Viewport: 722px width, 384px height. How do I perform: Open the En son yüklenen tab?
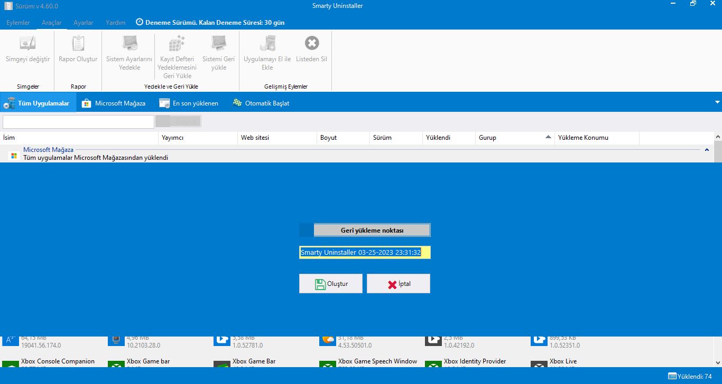[x=189, y=103]
